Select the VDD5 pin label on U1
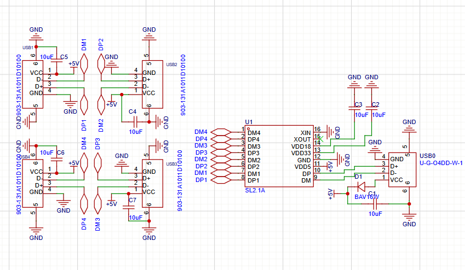 coord(302,167)
